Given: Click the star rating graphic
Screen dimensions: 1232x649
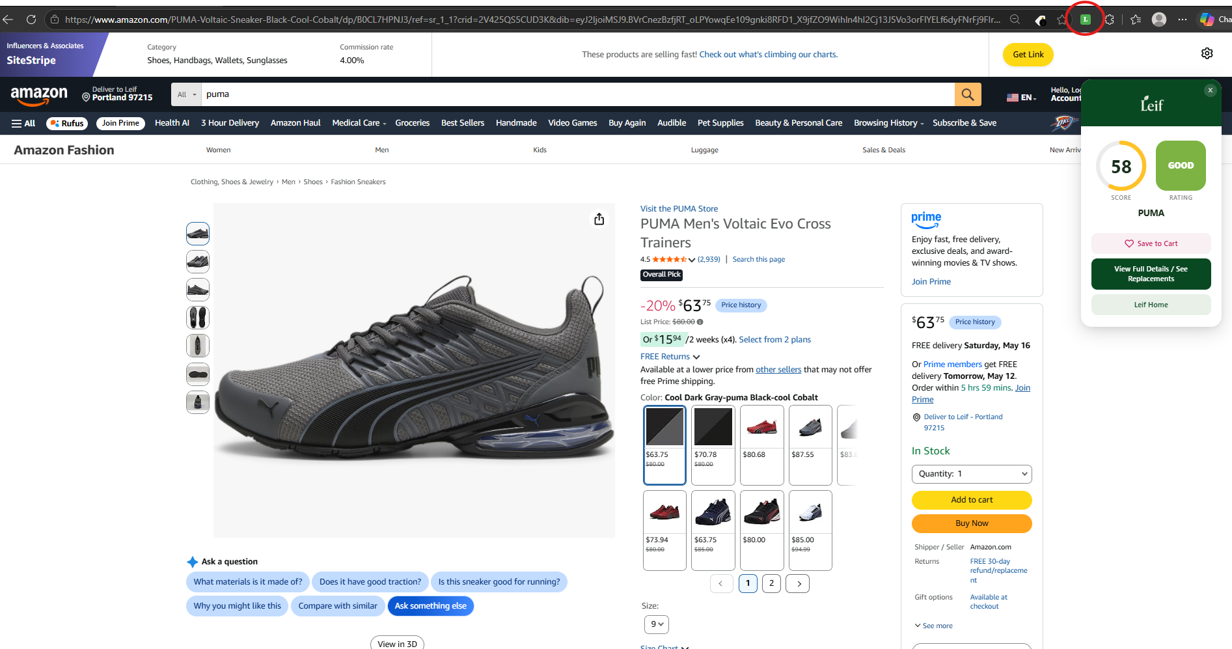Looking at the screenshot, I should (669, 259).
